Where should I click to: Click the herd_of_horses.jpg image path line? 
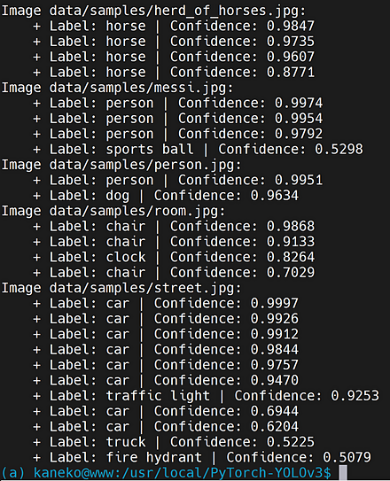153,11
